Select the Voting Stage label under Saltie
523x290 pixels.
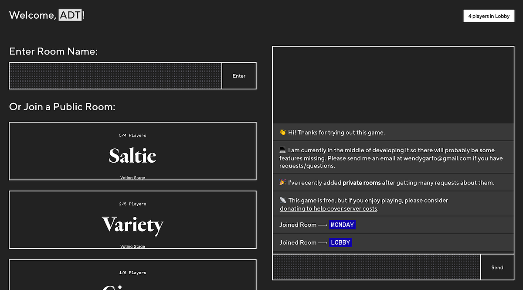click(x=132, y=177)
